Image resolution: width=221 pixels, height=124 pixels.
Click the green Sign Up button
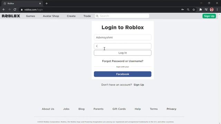209,16
